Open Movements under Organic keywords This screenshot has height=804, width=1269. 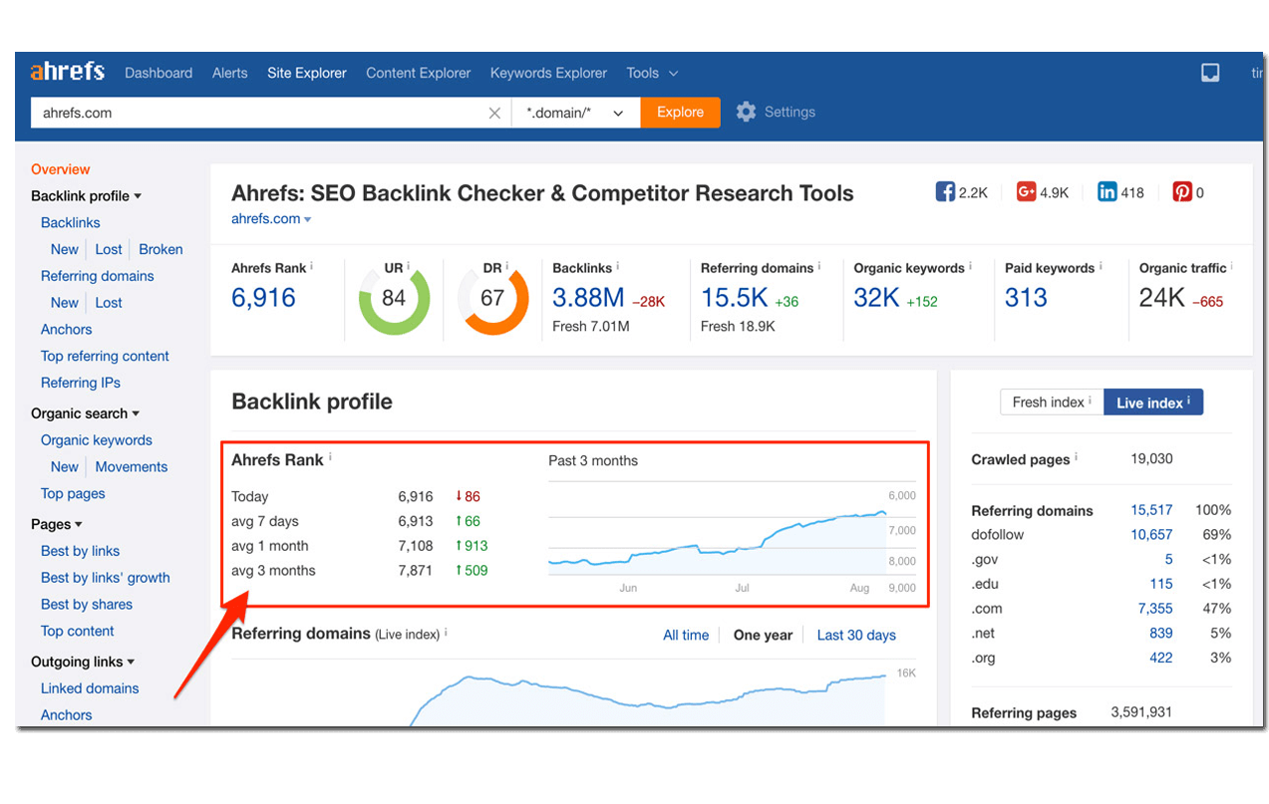[x=132, y=466]
